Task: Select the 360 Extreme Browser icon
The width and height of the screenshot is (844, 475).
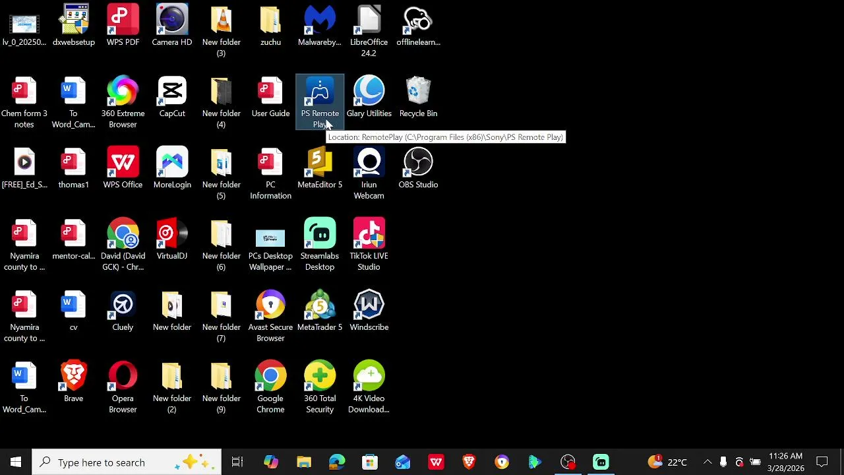Action: click(x=123, y=102)
